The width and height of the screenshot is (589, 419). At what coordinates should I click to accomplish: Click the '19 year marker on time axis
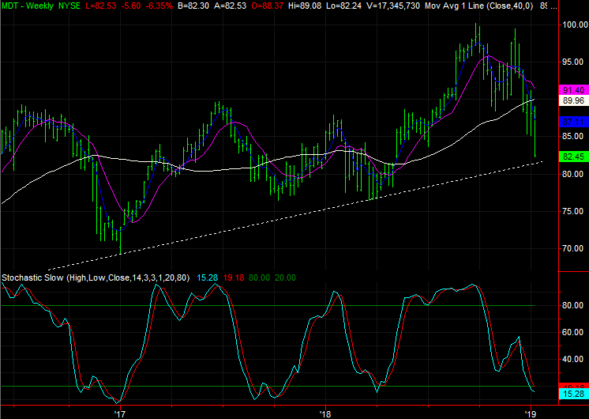[x=531, y=414]
